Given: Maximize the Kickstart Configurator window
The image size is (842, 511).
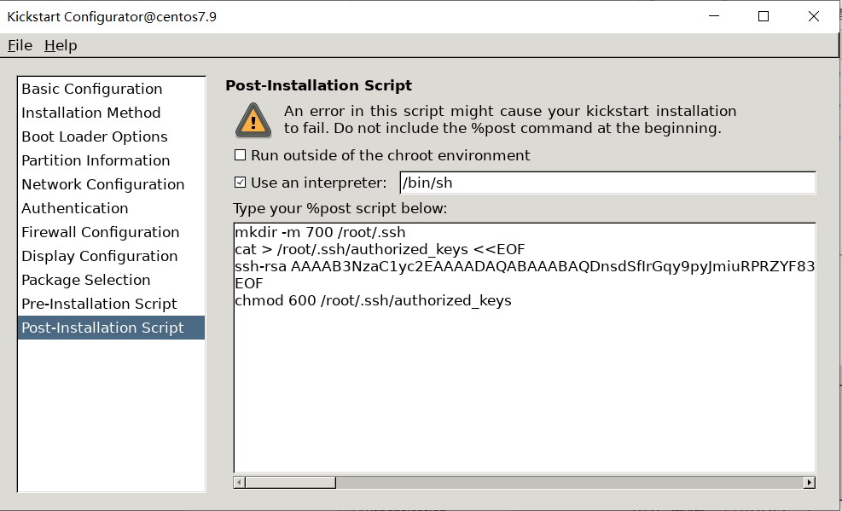Looking at the screenshot, I should click(763, 16).
